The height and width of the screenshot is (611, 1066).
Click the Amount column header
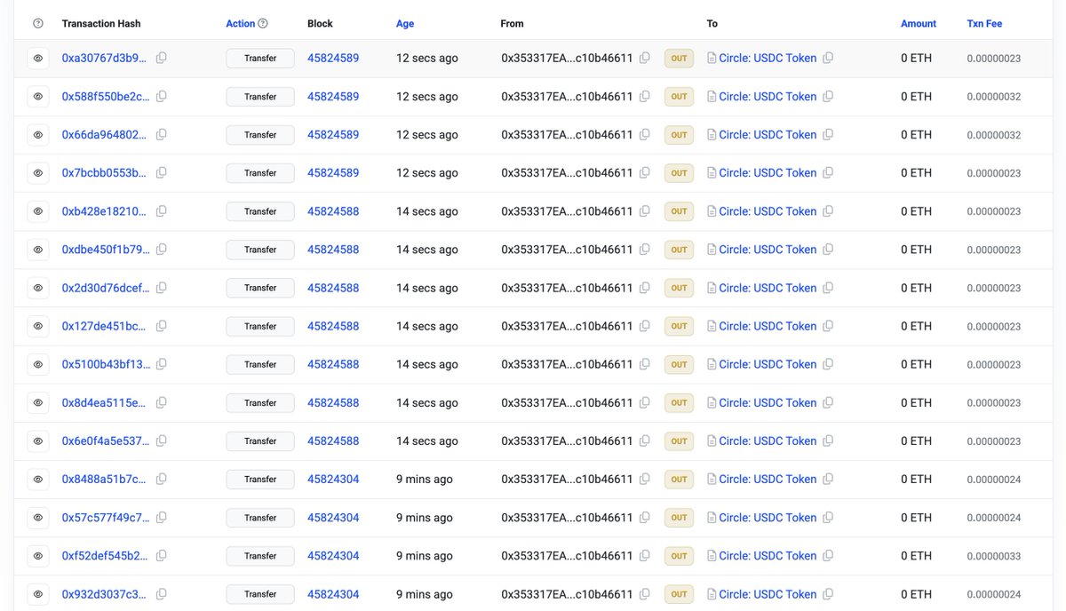[919, 23]
